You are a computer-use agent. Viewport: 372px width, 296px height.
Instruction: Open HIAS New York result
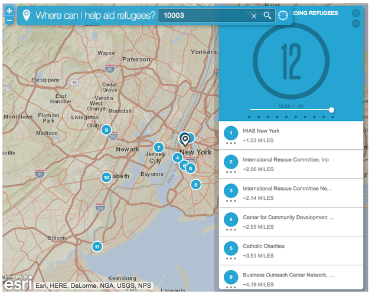(x=291, y=135)
